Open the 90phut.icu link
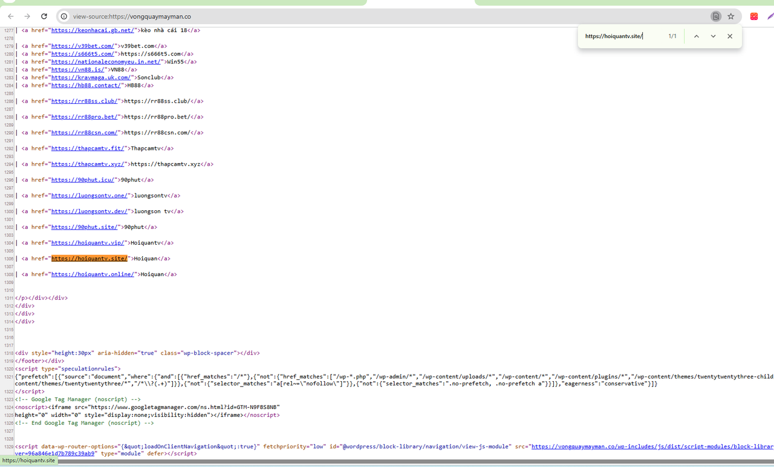The image size is (774, 467). pos(84,179)
